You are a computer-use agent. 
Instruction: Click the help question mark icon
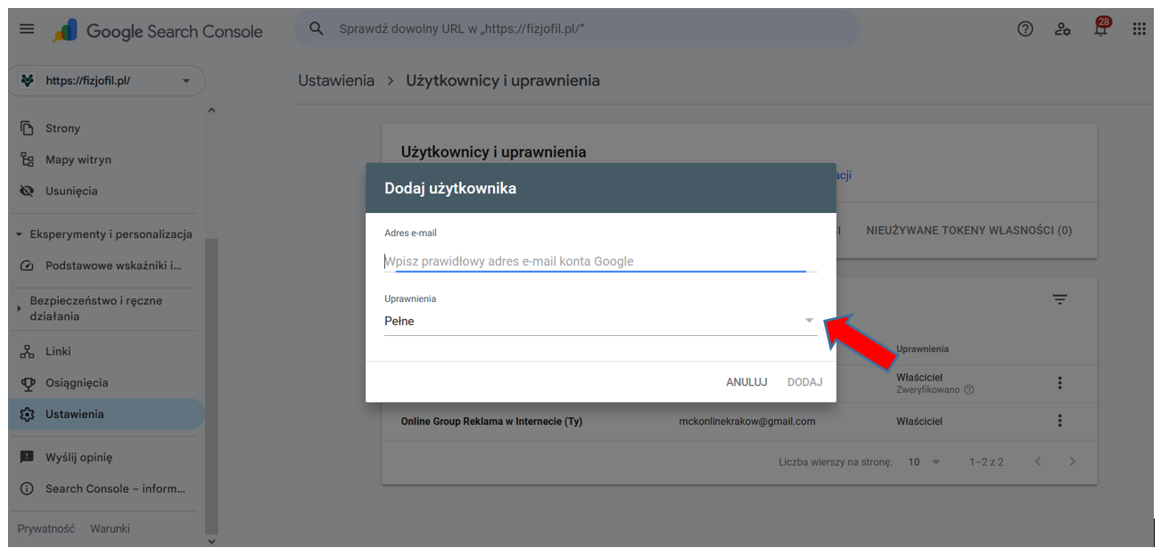pos(1025,29)
